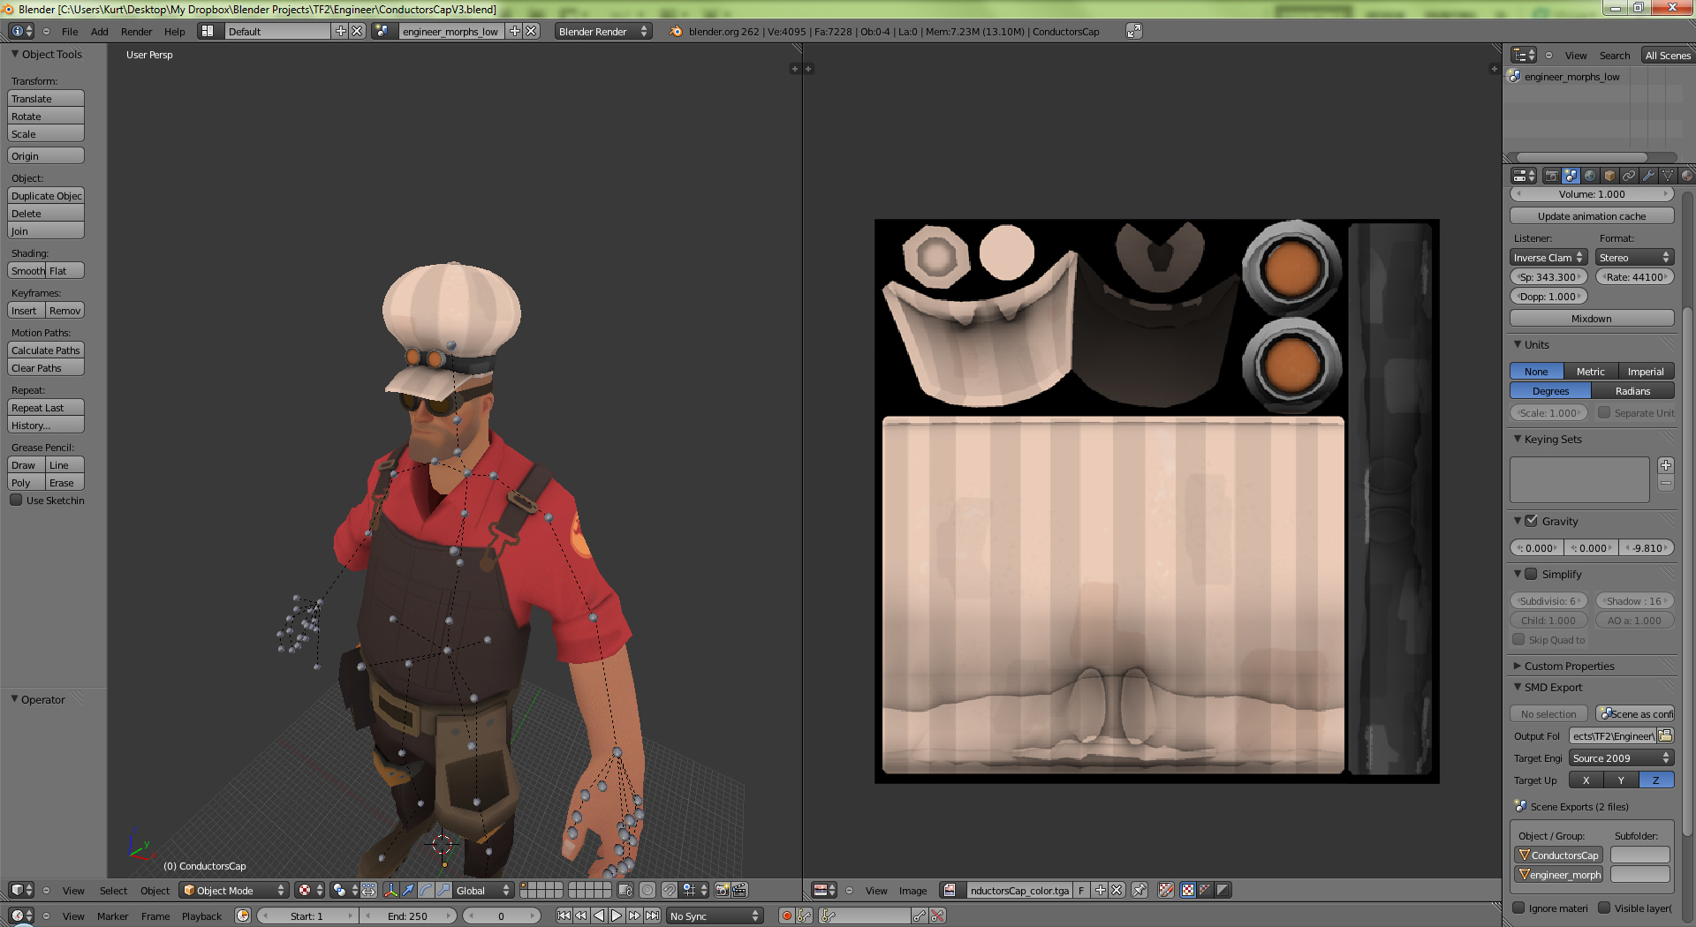Viewport: 1696px width, 927px height.
Task: Select the translate manipulator arrow icon
Action: [408, 890]
